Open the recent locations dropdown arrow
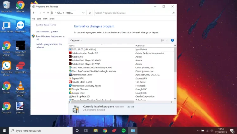 click(44, 13)
